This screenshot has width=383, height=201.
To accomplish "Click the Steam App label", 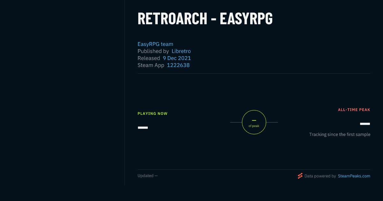I will click(151, 65).
